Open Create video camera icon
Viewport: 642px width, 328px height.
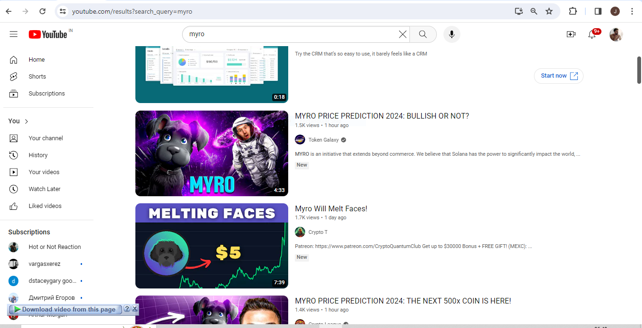click(571, 34)
